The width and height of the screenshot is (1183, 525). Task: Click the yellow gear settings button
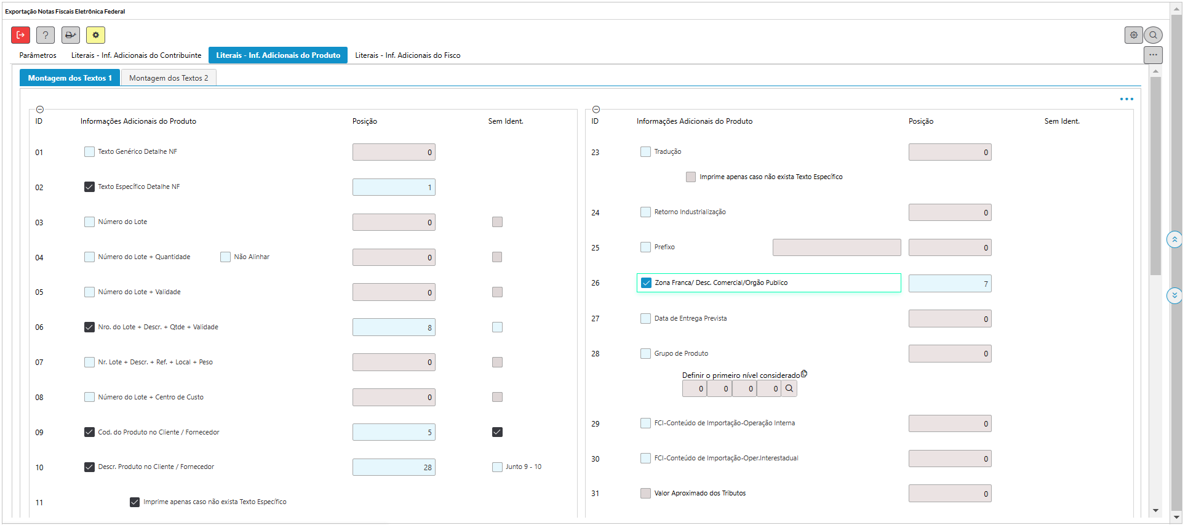click(x=95, y=35)
